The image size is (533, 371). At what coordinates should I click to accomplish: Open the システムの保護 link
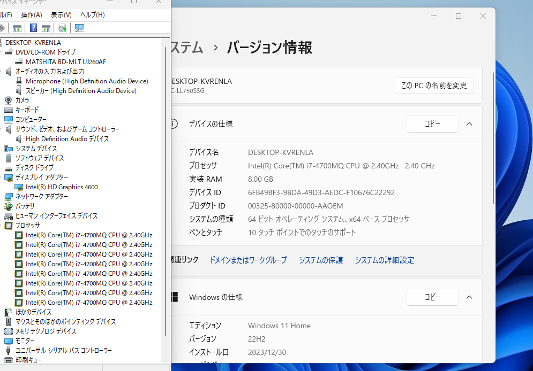321,260
